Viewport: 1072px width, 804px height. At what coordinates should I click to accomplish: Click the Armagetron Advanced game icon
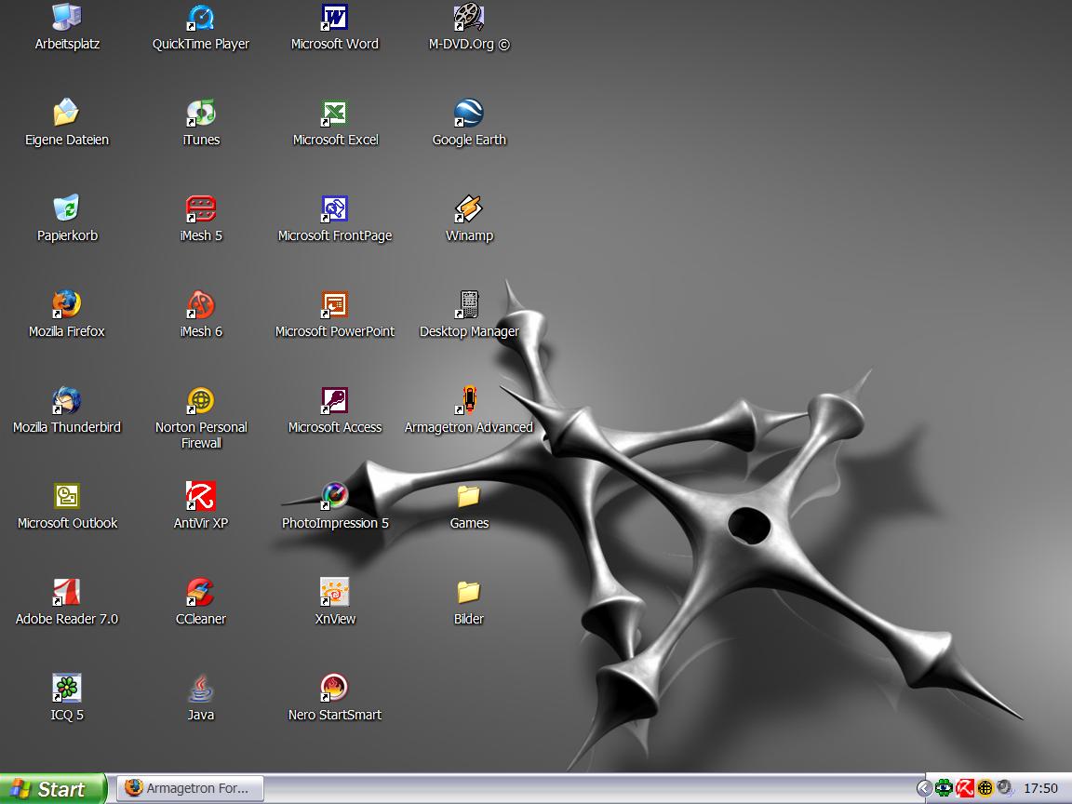tap(468, 401)
